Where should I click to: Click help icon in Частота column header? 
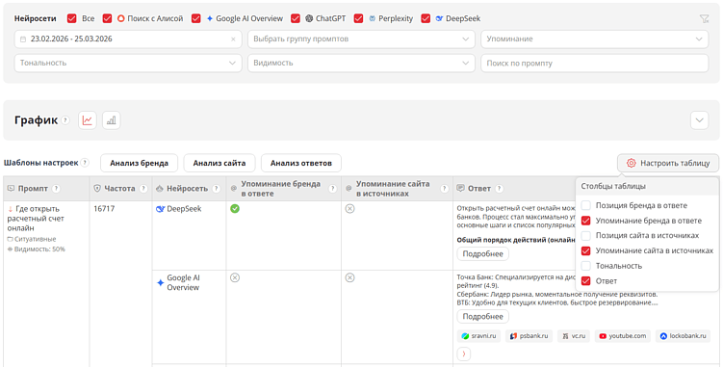[143, 189]
